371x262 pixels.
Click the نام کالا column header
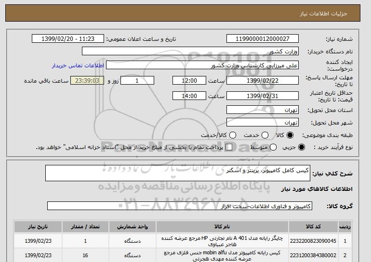pos(222,226)
